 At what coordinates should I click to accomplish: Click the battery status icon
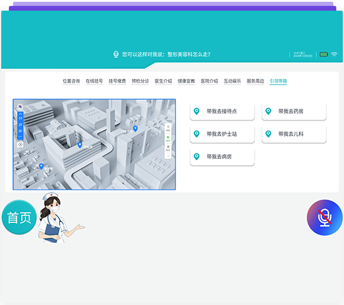point(324,54)
